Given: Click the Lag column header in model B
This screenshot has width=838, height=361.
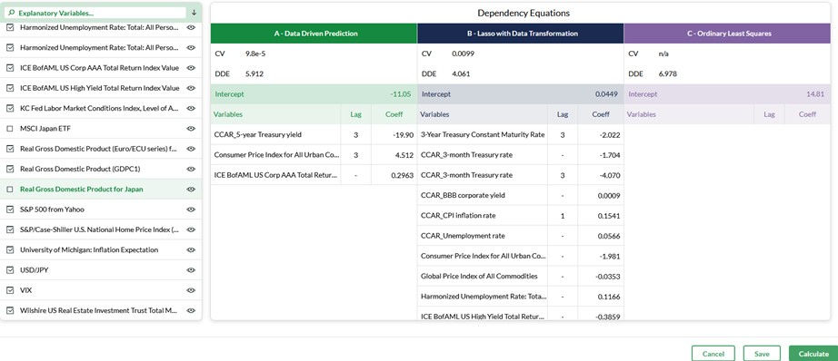Looking at the screenshot, I should click(563, 114).
